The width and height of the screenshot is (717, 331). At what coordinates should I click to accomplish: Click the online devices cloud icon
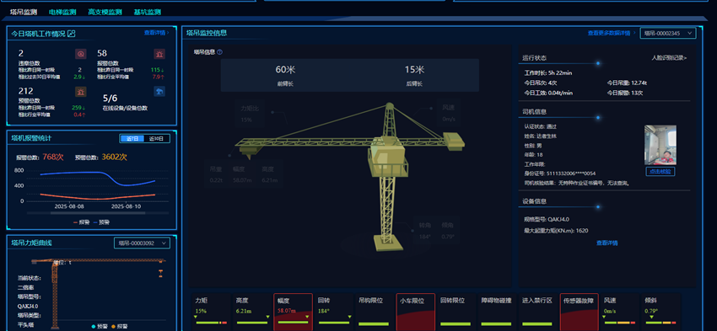pos(159,92)
